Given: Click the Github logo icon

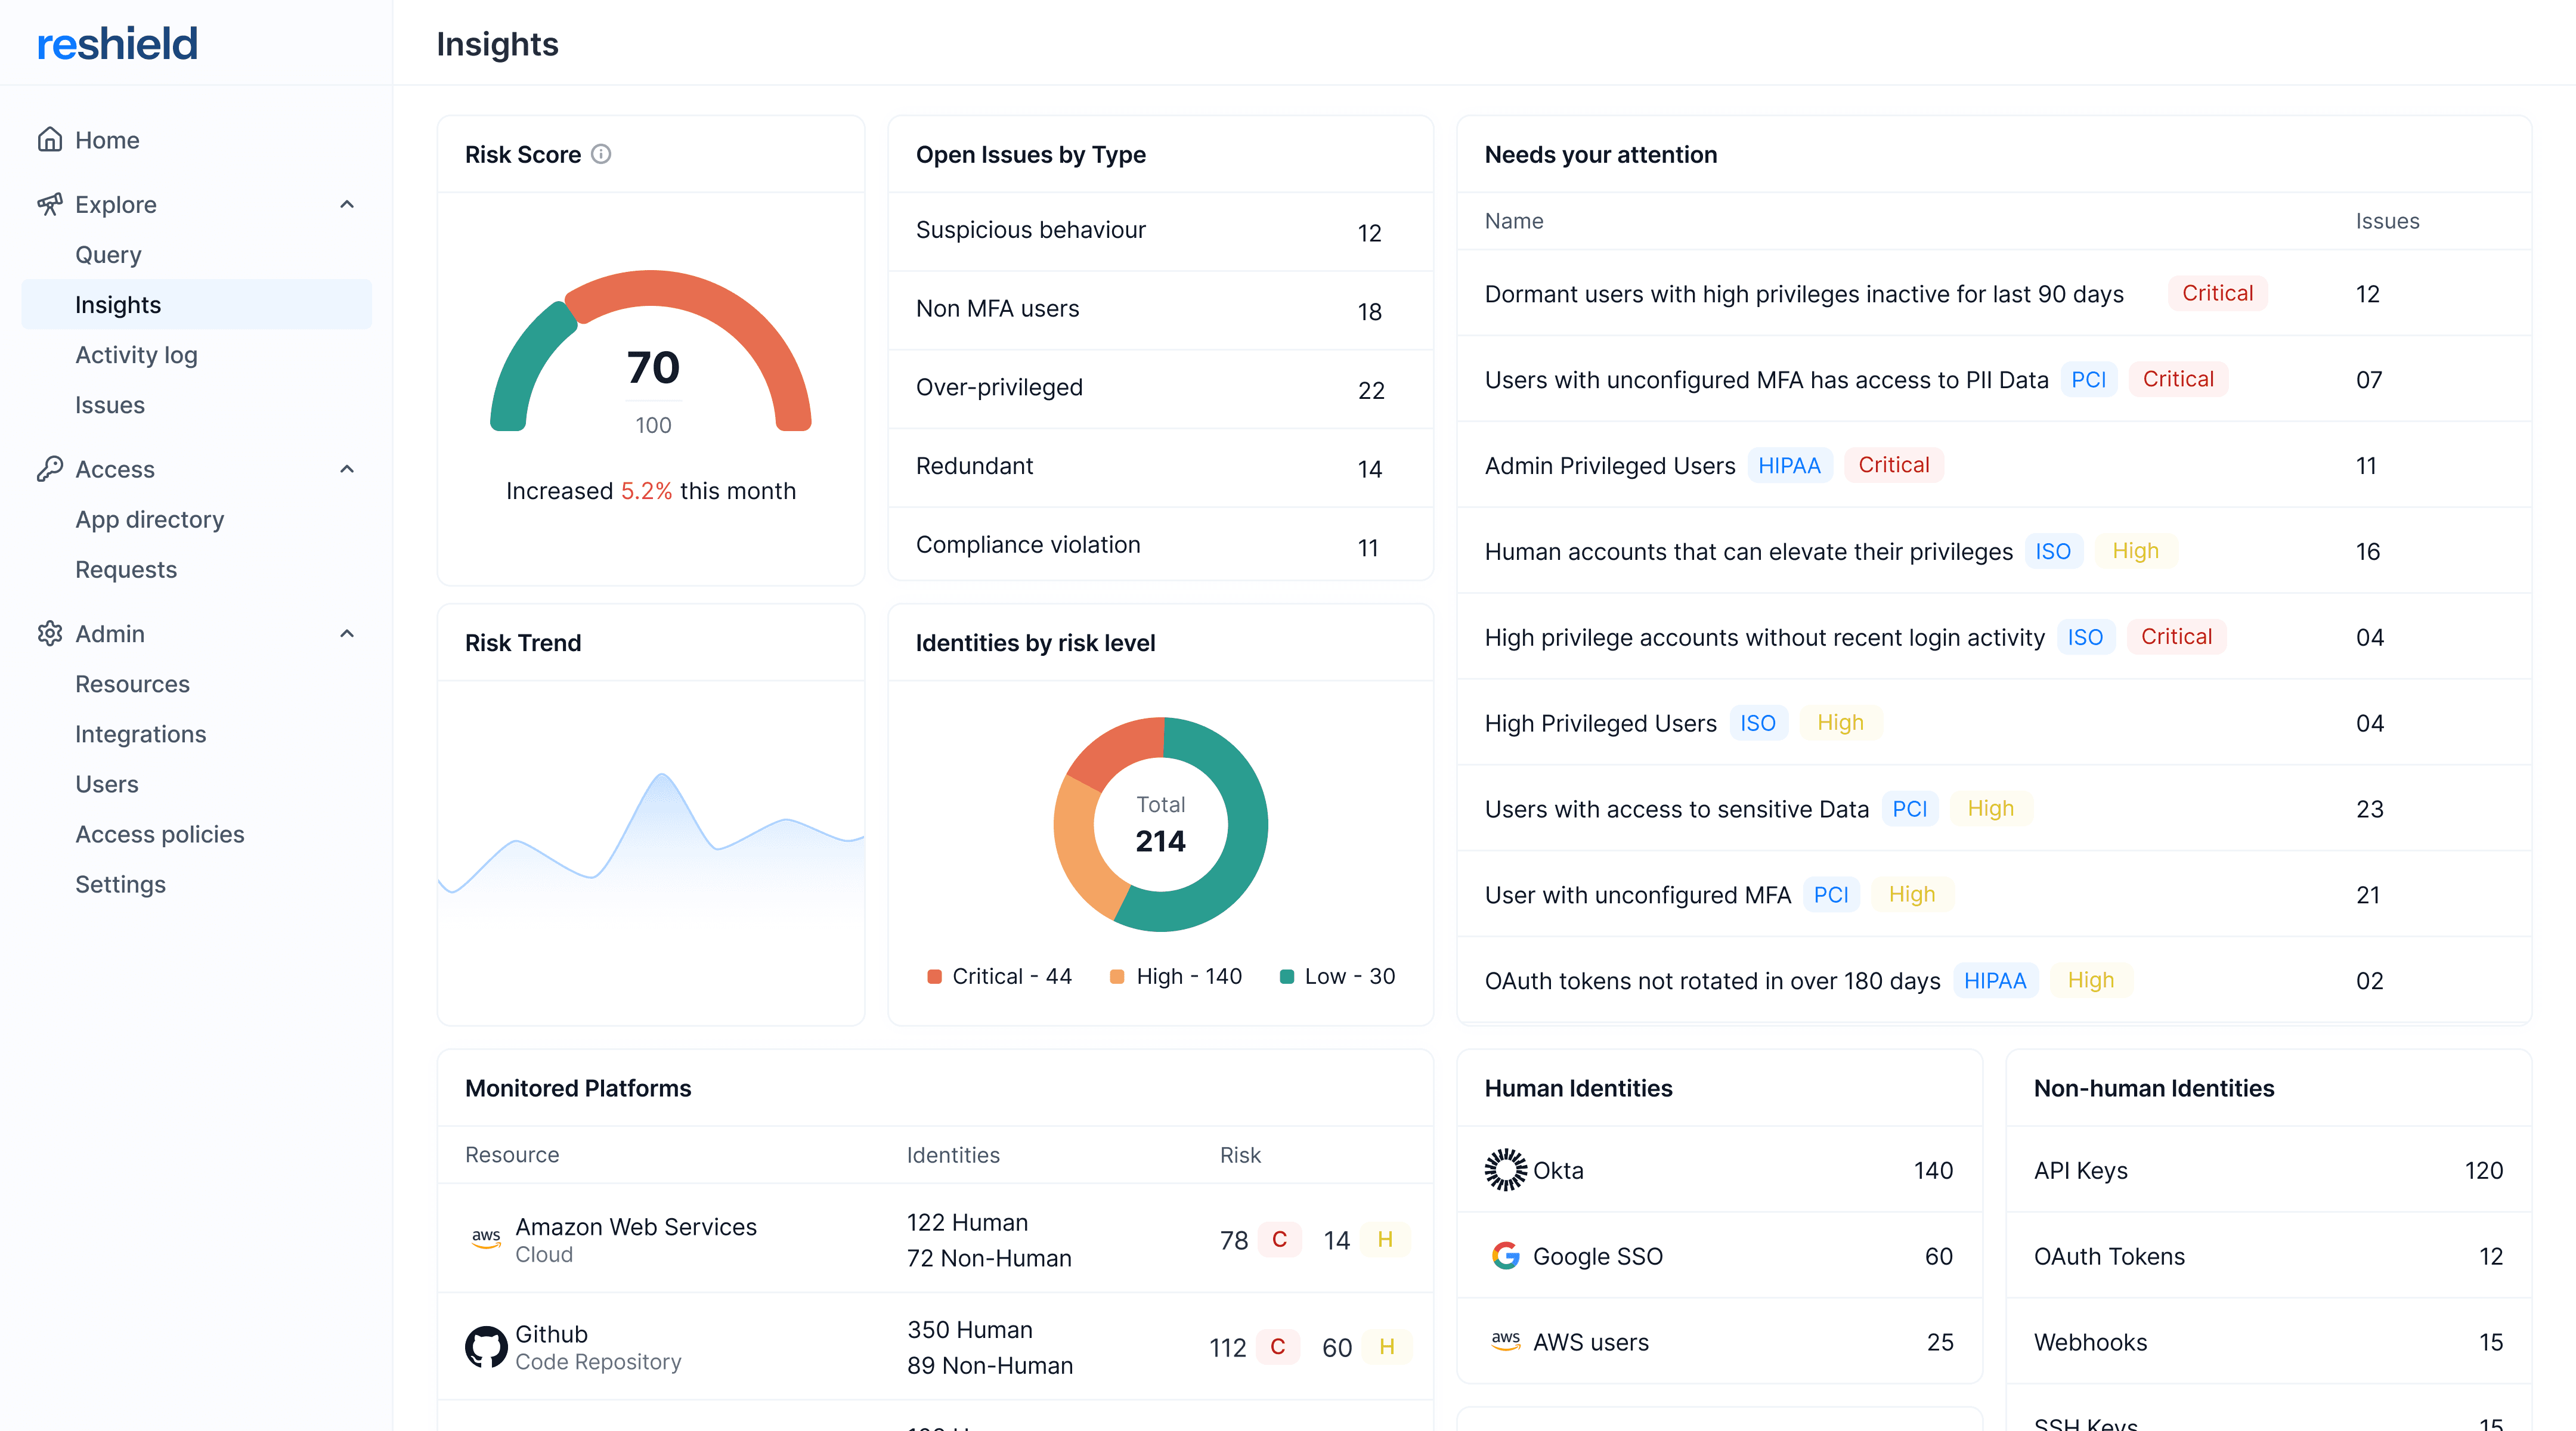Looking at the screenshot, I should (486, 1347).
